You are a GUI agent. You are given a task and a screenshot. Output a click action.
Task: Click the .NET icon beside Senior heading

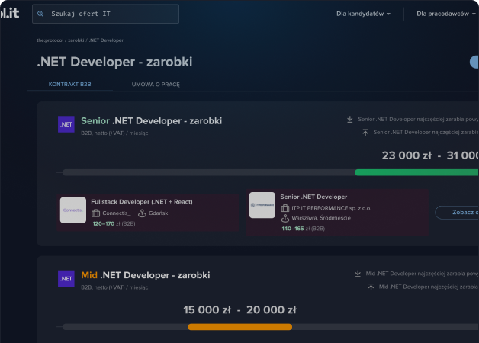pyautogui.click(x=66, y=124)
